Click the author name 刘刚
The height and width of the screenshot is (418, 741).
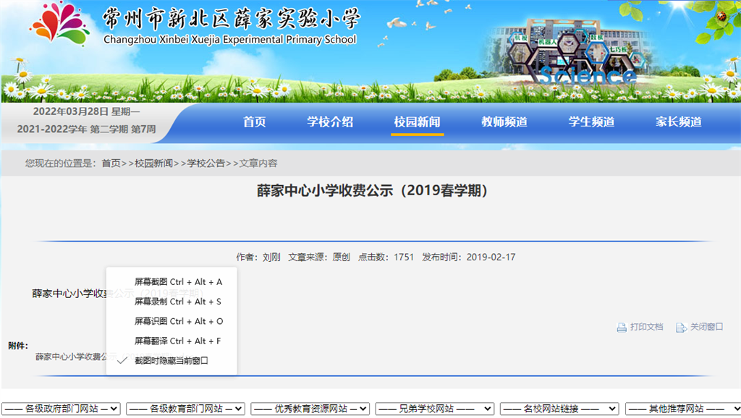point(272,257)
